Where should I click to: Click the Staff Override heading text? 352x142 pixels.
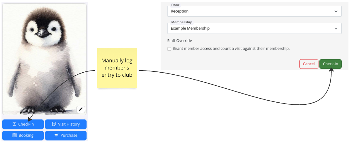179,41
